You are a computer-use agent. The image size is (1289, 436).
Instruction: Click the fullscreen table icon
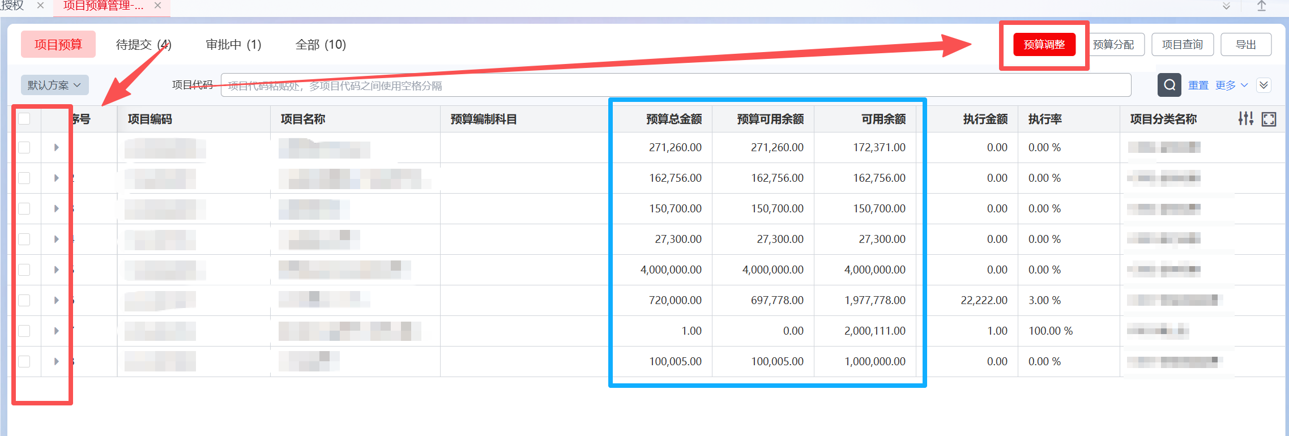pyautogui.click(x=1269, y=119)
